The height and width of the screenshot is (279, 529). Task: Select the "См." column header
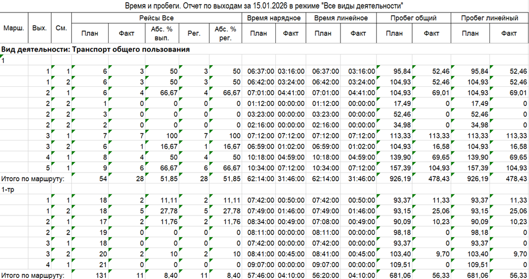tap(61, 27)
